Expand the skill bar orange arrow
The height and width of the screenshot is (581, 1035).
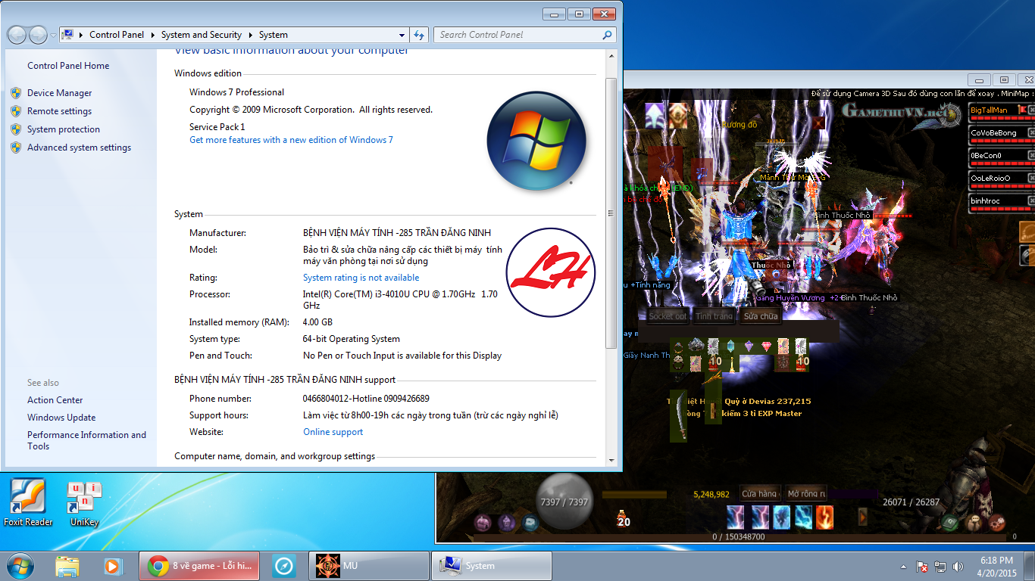(862, 517)
